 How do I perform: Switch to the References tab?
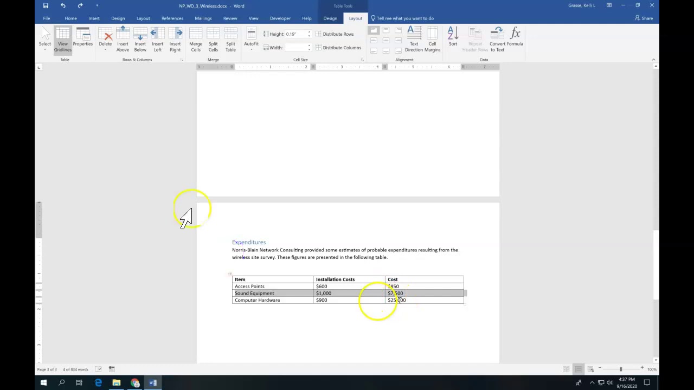click(172, 18)
